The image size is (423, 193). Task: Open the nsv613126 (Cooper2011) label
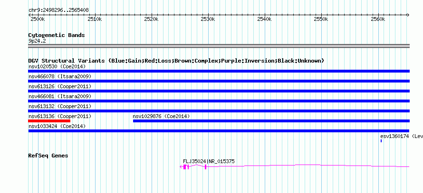coord(60,86)
